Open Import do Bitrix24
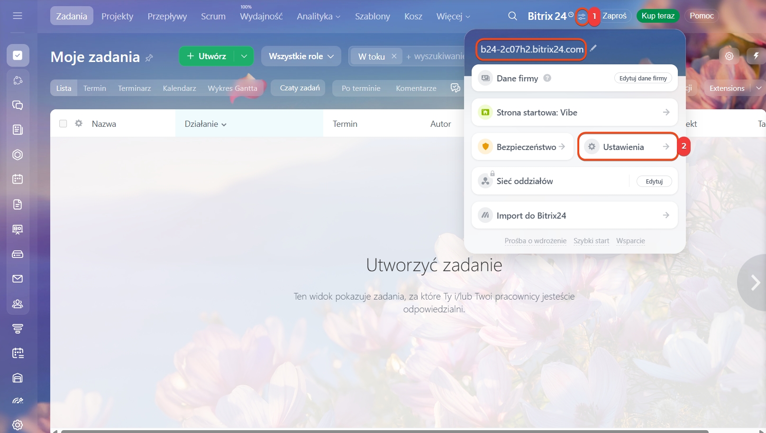 574,215
